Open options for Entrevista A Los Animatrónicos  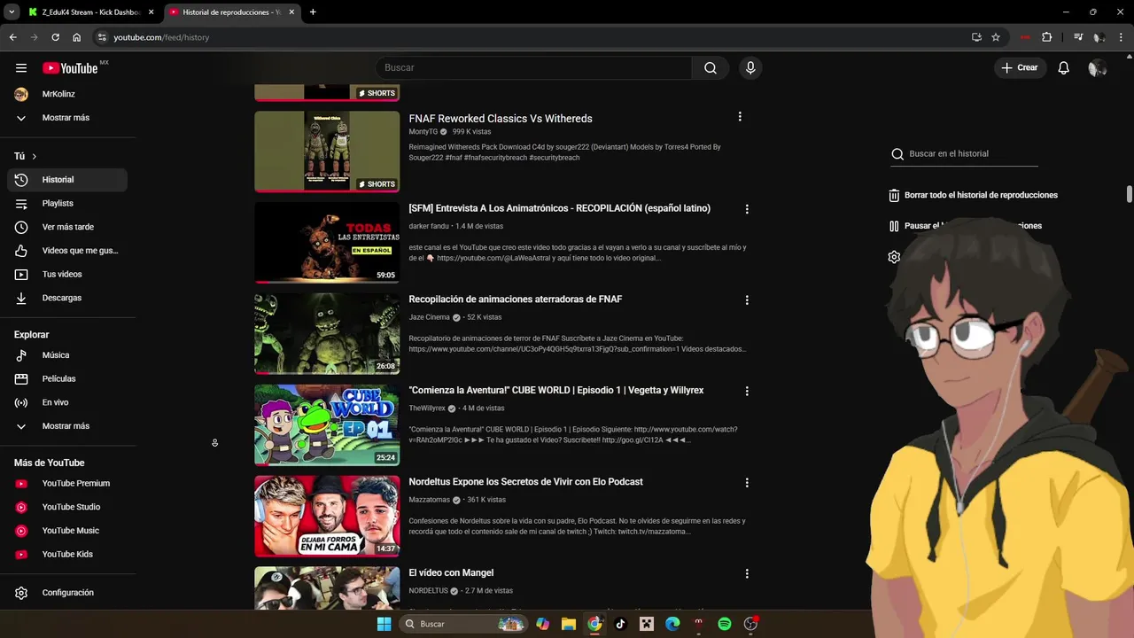click(747, 209)
